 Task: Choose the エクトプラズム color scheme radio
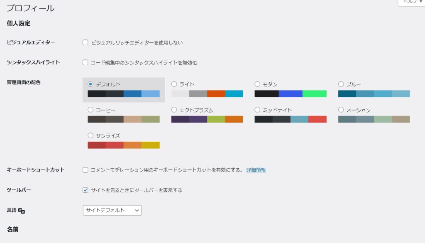coord(174,110)
